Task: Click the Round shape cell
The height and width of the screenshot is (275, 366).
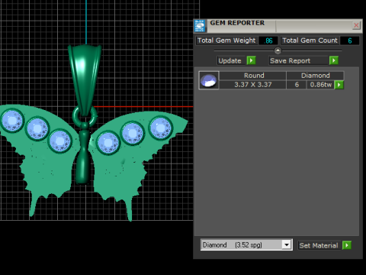Action: [254, 76]
